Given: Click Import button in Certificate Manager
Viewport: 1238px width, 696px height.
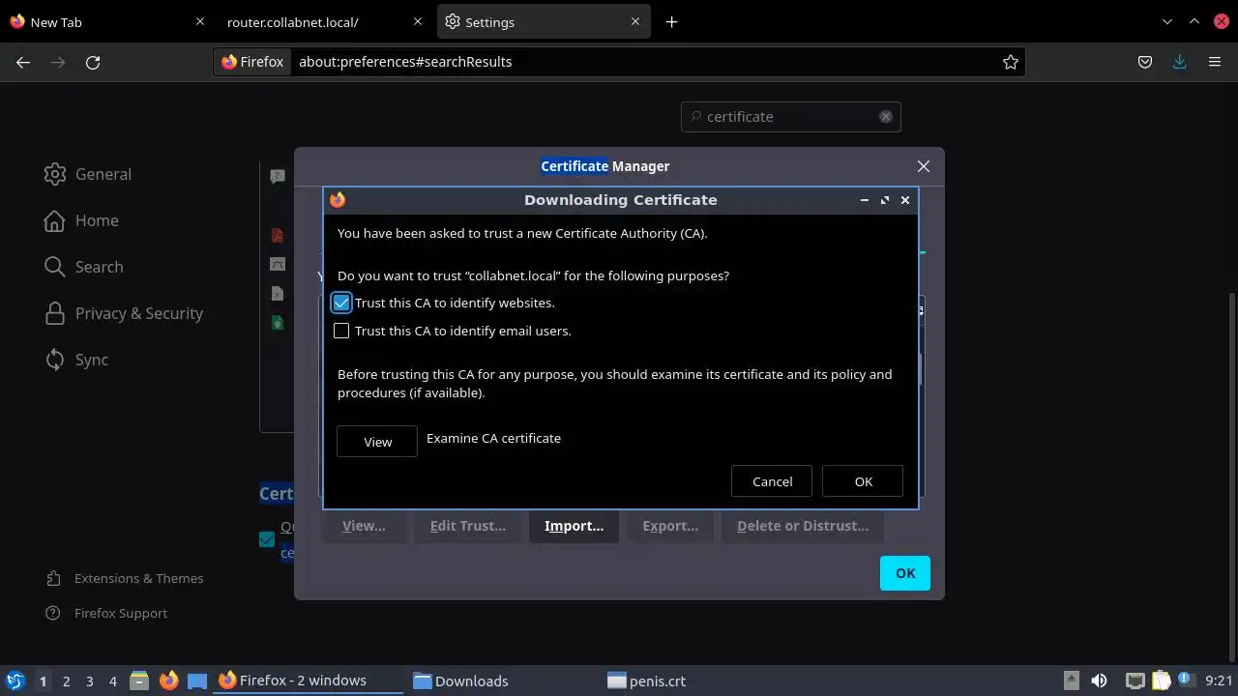Looking at the screenshot, I should tap(574, 526).
